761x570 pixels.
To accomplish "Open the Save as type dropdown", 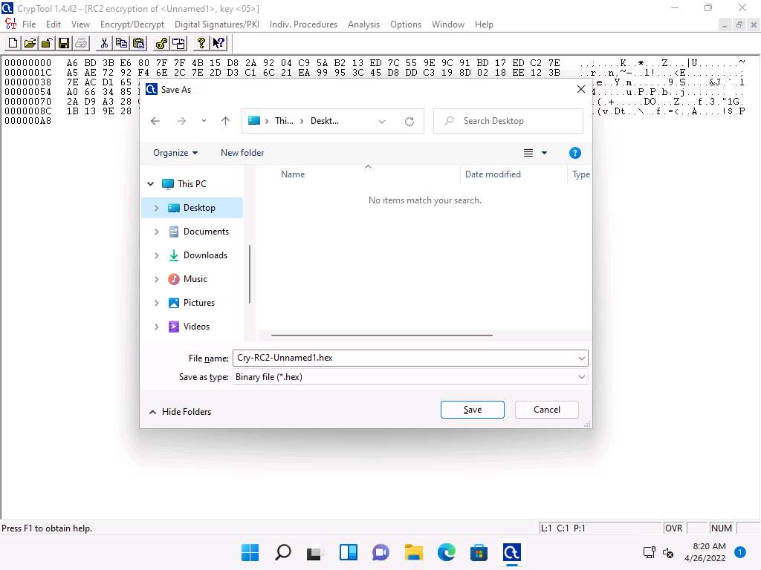I will 581,377.
